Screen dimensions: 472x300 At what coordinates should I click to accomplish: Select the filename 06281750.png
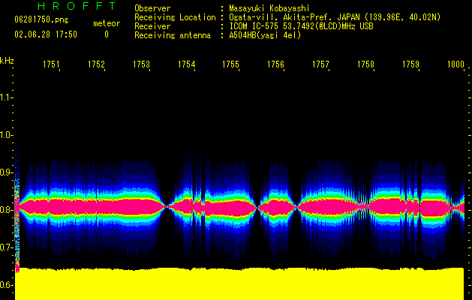tap(41, 20)
